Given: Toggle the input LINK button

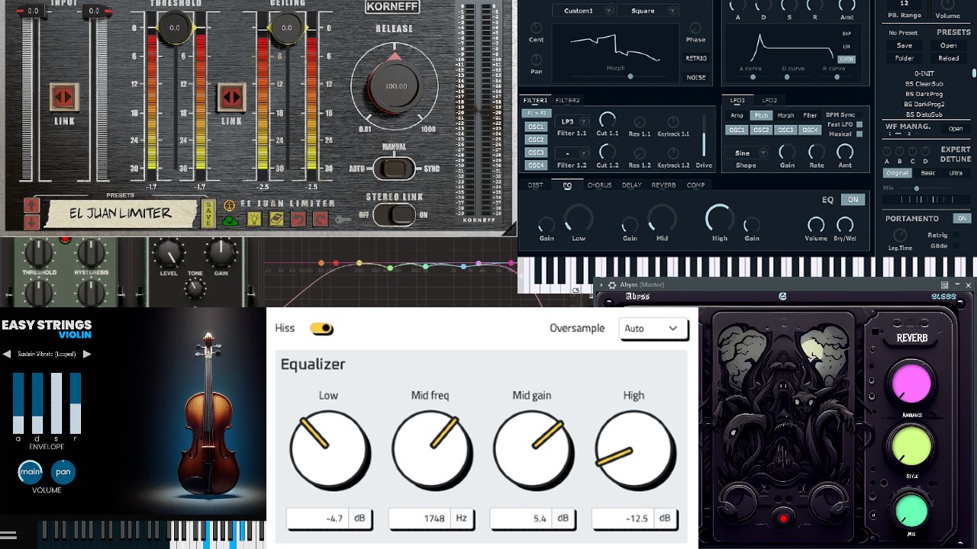Looking at the screenshot, I should pos(64,97).
